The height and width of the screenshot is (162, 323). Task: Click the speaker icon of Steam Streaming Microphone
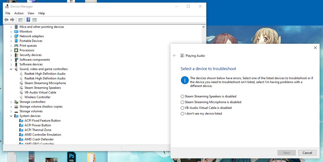[21, 83]
